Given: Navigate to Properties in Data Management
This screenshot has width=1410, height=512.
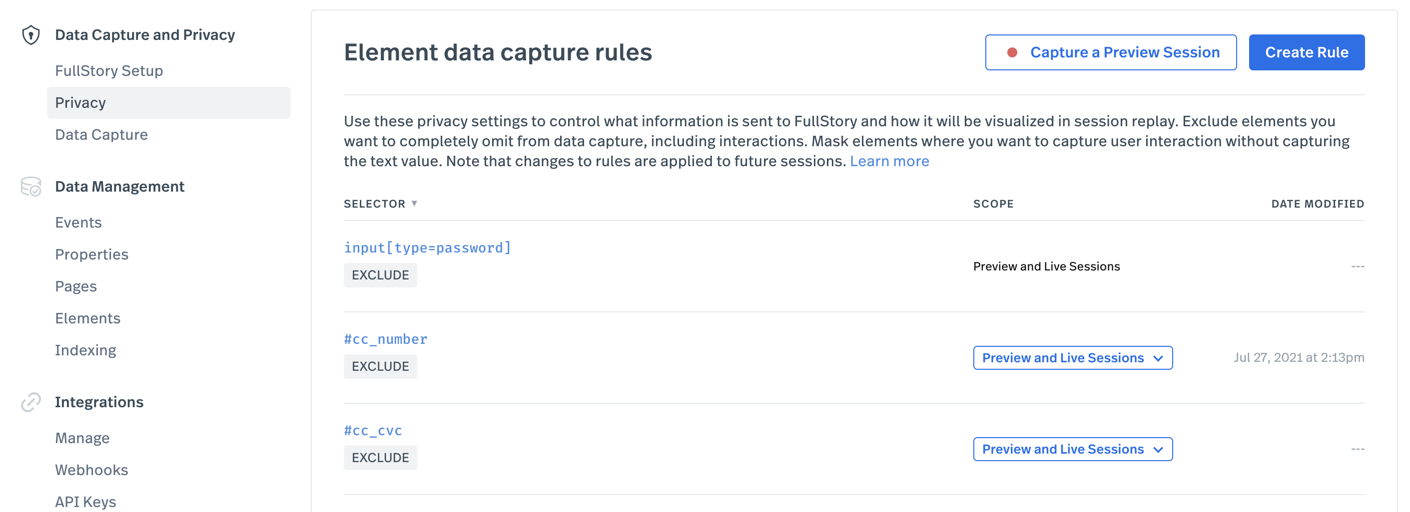Looking at the screenshot, I should click(x=91, y=255).
